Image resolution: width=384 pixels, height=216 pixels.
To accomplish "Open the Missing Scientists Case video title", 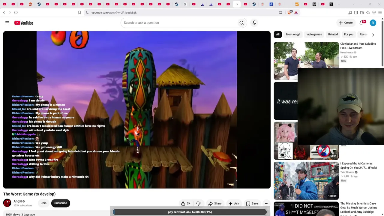I will 358,208.
